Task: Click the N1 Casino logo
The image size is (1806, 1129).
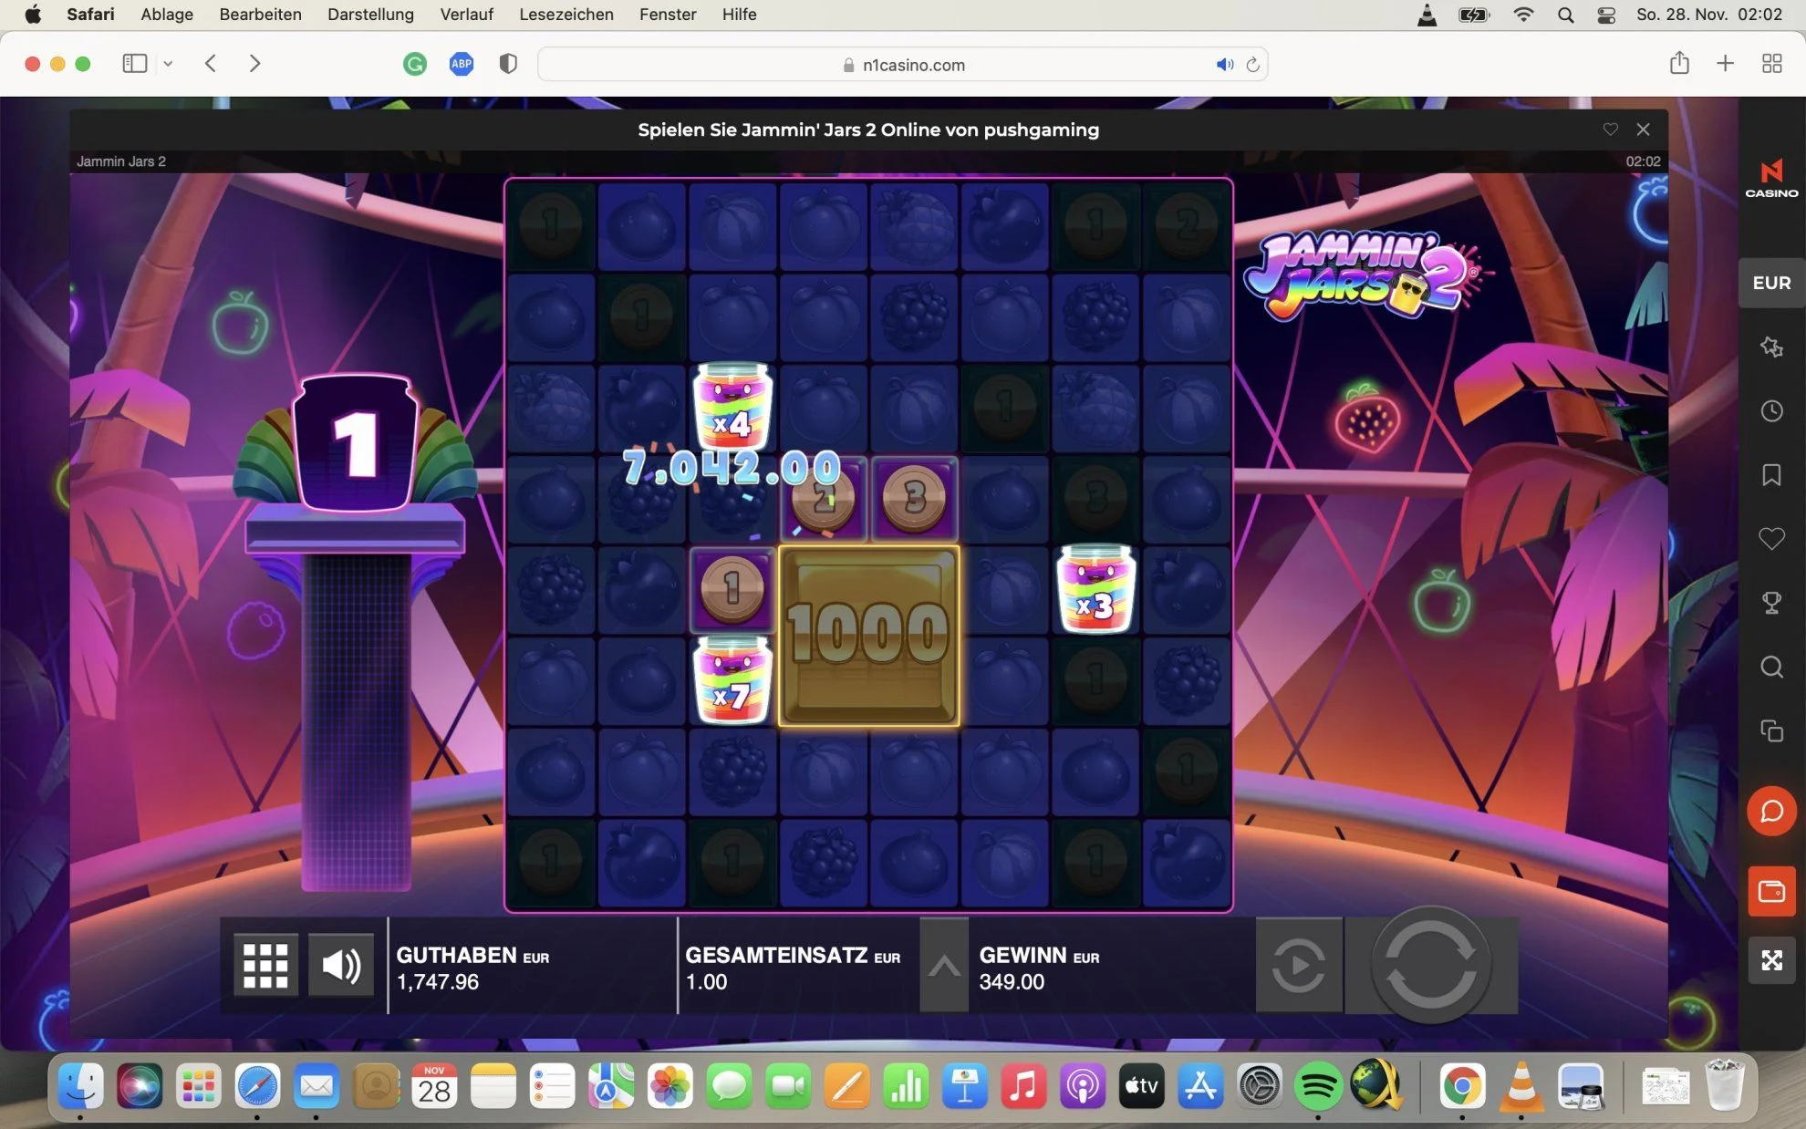Action: pyautogui.click(x=1771, y=178)
